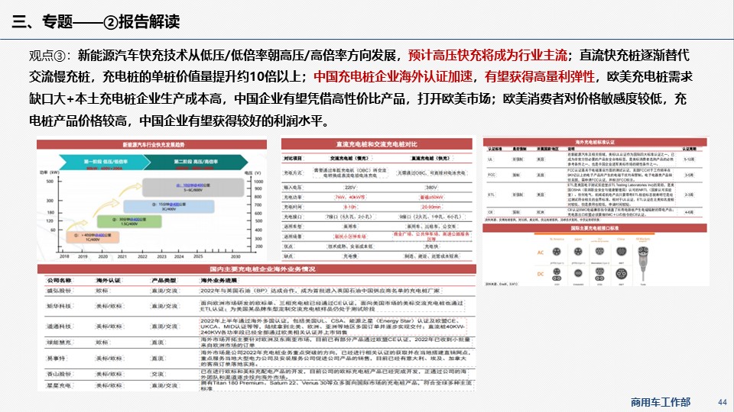Click the '商用车工作部' footer text
The image size is (734, 412).
coord(660,402)
